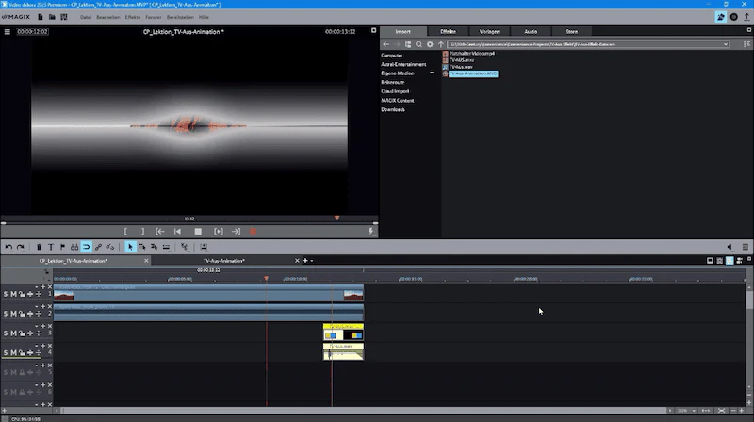The width and height of the screenshot is (754, 422).
Task: Mute track 3 with M button
Action: (x=13, y=333)
